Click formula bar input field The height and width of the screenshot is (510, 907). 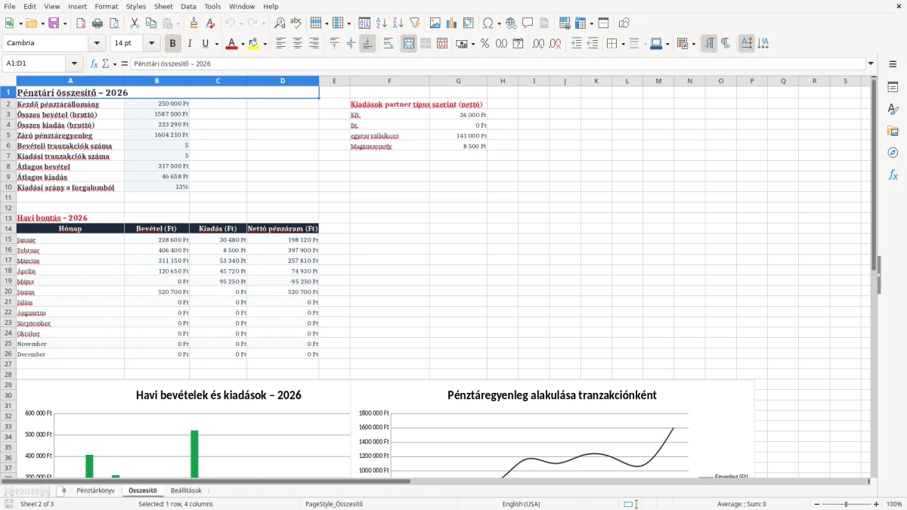click(x=497, y=64)
